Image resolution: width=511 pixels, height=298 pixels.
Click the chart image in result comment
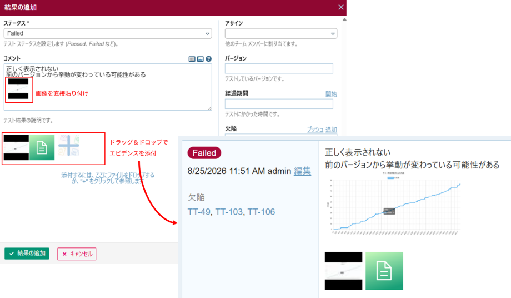[x=394, y=203]
